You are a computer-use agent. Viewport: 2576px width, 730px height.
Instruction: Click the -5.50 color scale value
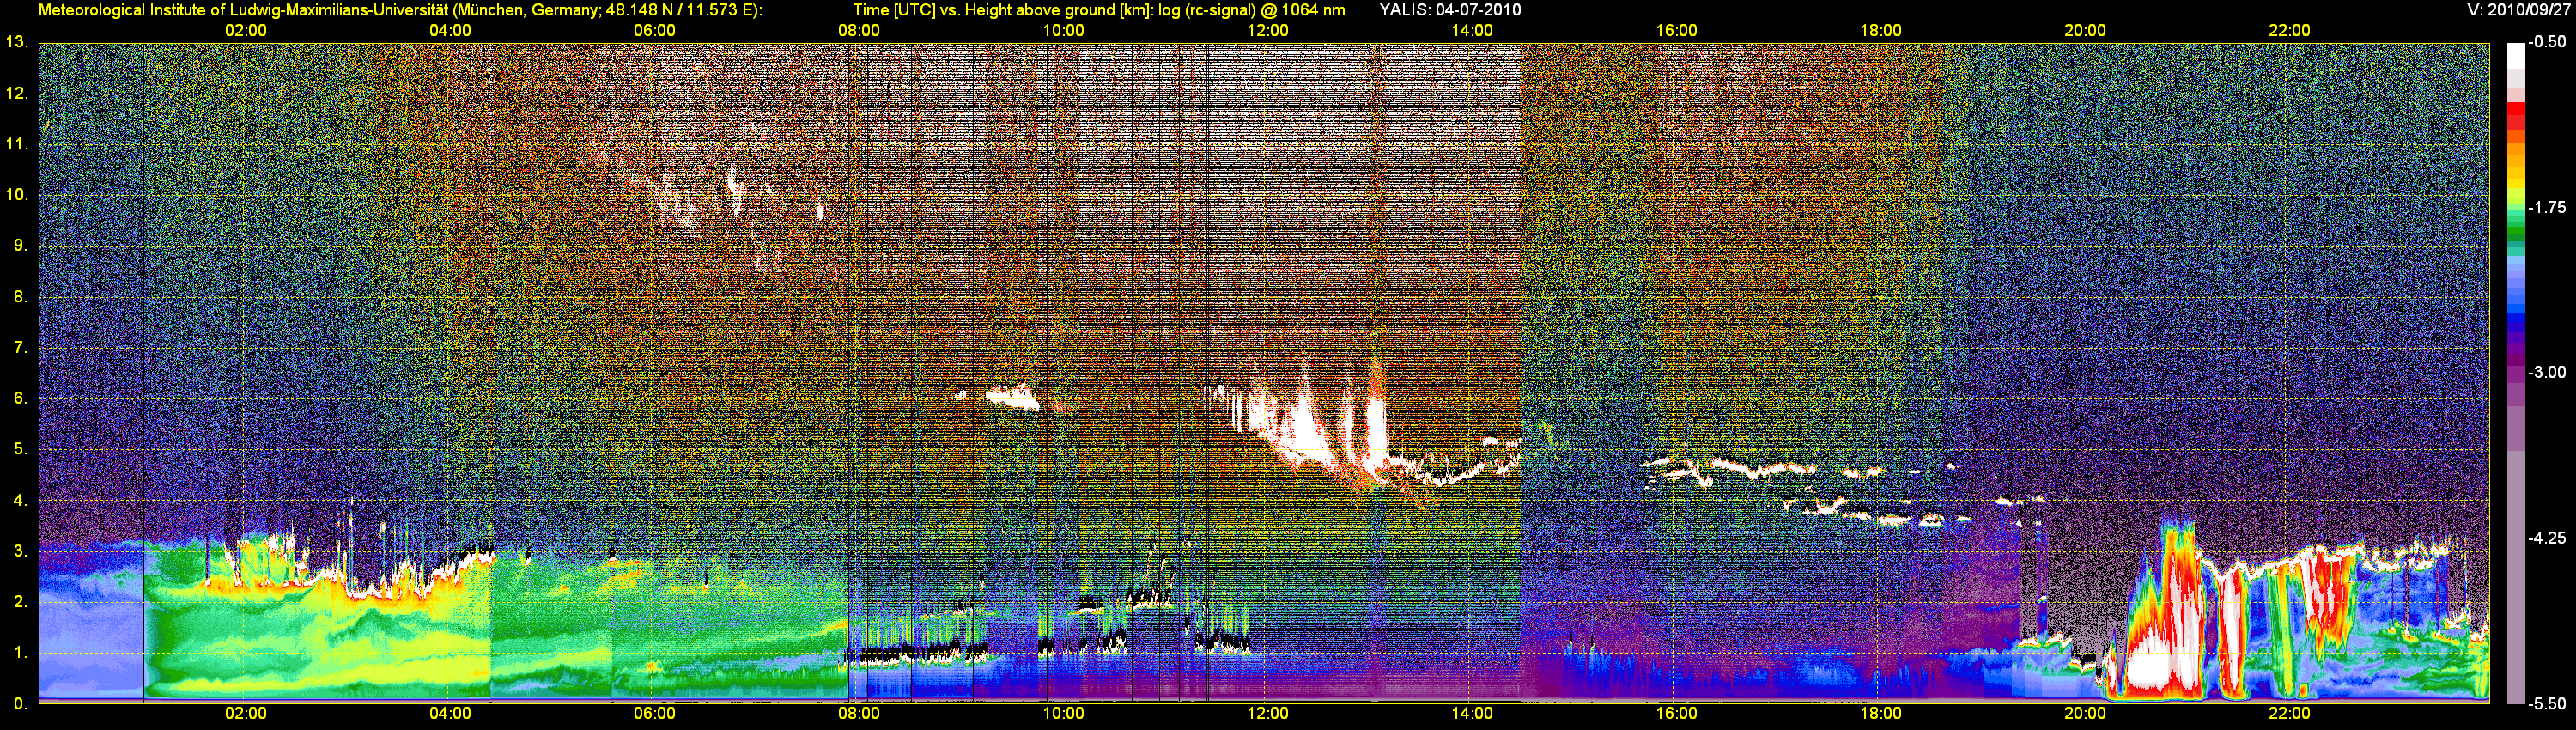[x=2547, y=704]
